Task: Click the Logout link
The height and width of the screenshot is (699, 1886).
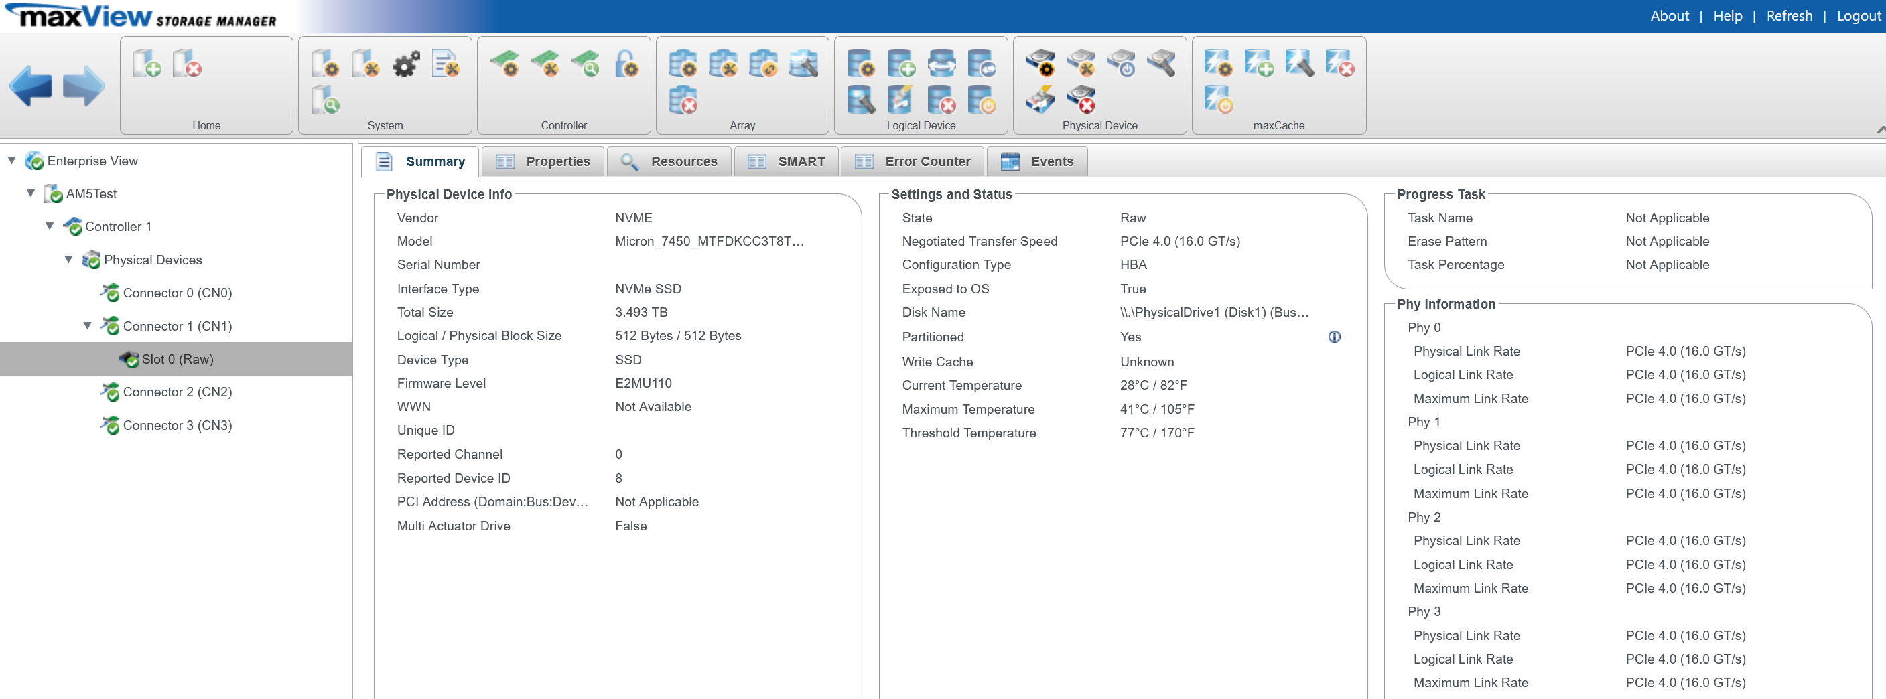Action: click(1857, 16)
